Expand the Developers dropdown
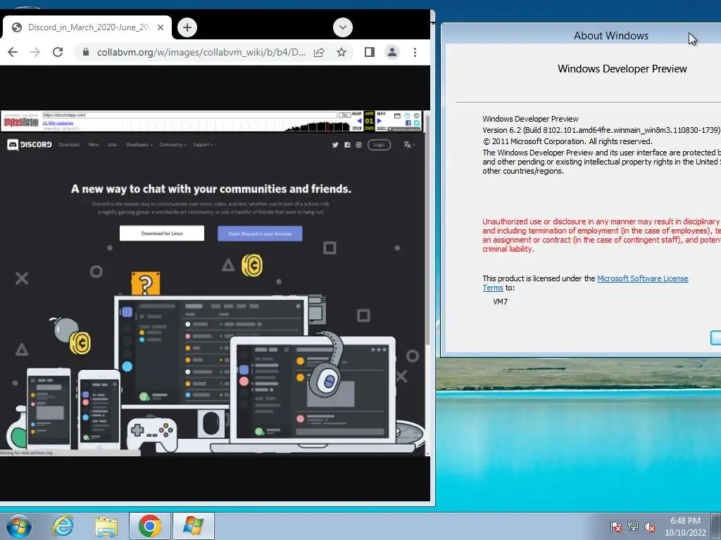This screenshot has height=540, width=721. (139, 145)
